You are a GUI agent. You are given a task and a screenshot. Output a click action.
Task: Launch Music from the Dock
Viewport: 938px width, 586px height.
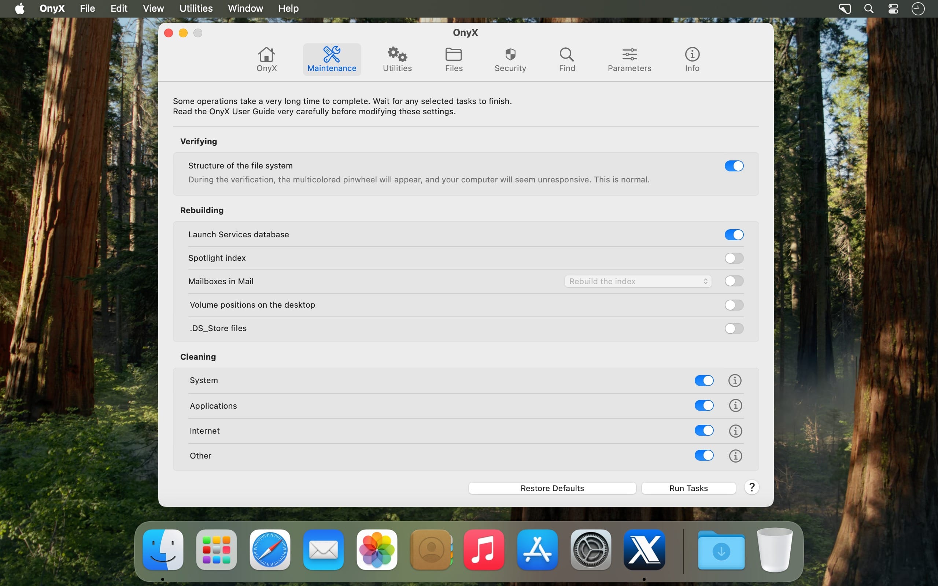pyautogui.click(x=484, y=550)
